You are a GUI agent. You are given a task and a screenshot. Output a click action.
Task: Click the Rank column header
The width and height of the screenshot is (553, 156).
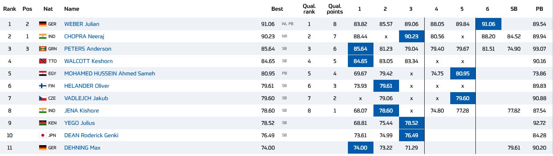[10, 9]
